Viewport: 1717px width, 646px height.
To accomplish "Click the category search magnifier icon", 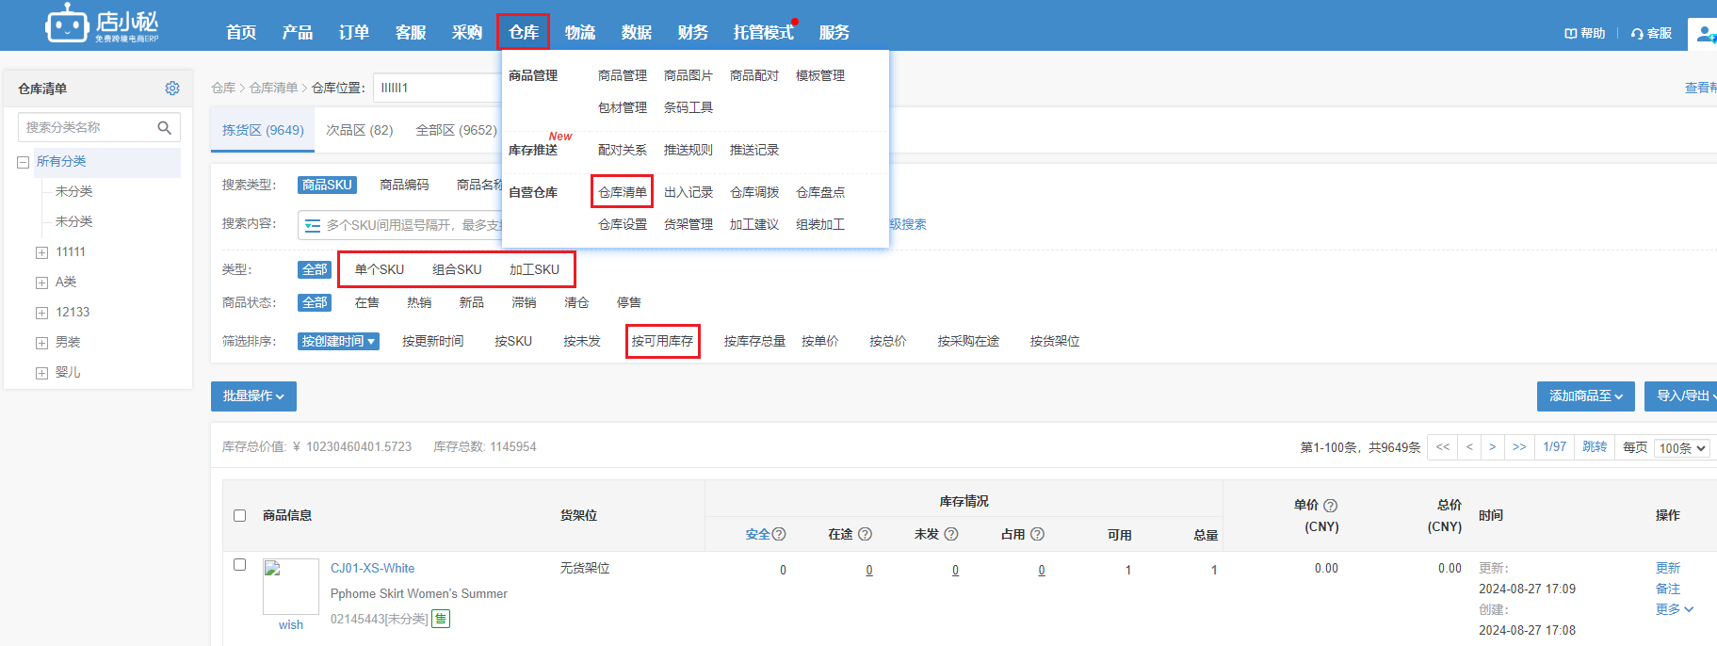I will [164, 127].
